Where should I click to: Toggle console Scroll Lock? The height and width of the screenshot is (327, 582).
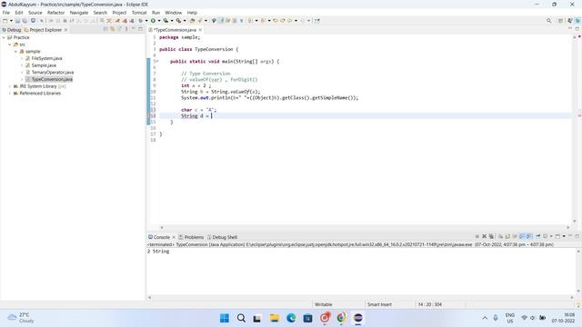507,236
